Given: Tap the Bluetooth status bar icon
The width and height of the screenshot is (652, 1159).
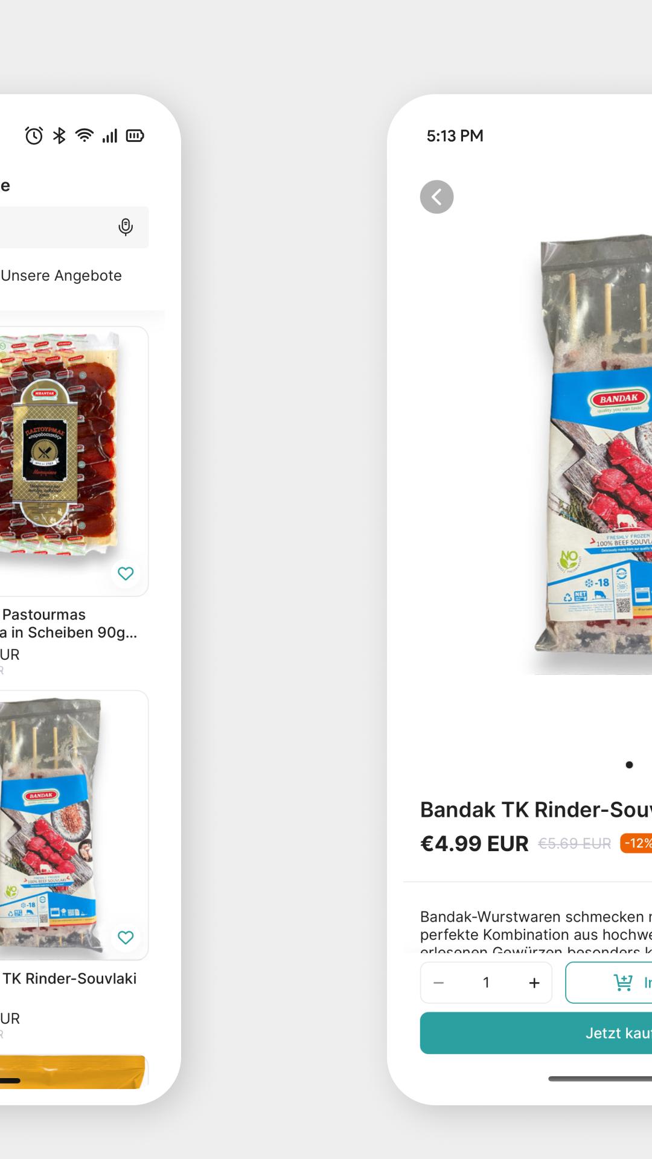Looking at the screenshot, I should click(x=59, y=136).
